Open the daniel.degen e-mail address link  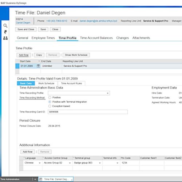[x=98, y=21]
